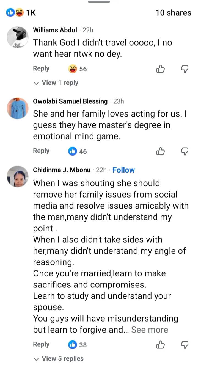198x371 pixels.
Task: Expand View 1 reply under Williams Abdul
Action: click(x=56, y=83)
